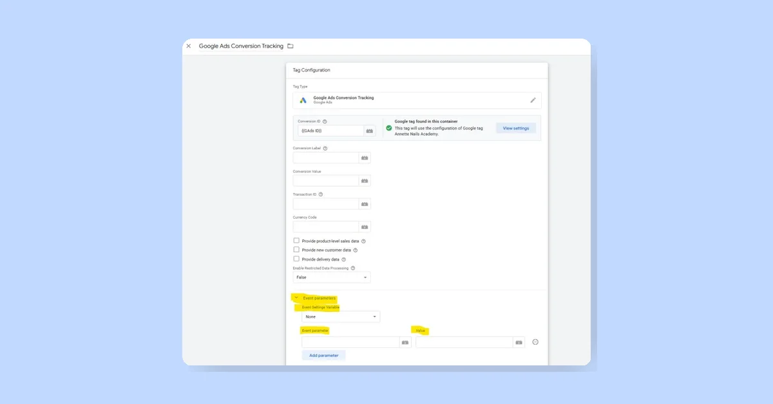The width and height of the screenshot is (773, 404).
Task: Click the View settings button
Action: [516, 128]
